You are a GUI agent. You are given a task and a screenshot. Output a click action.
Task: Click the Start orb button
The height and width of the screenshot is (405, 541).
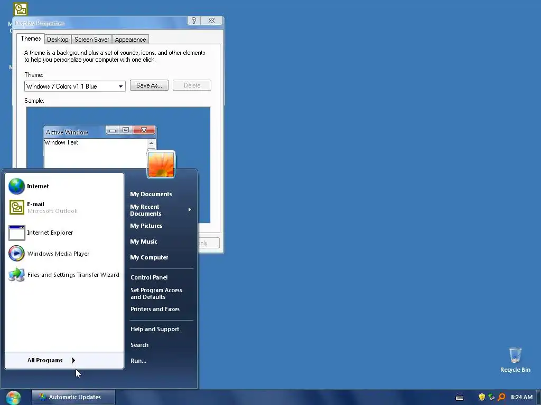tap(13, 398)
